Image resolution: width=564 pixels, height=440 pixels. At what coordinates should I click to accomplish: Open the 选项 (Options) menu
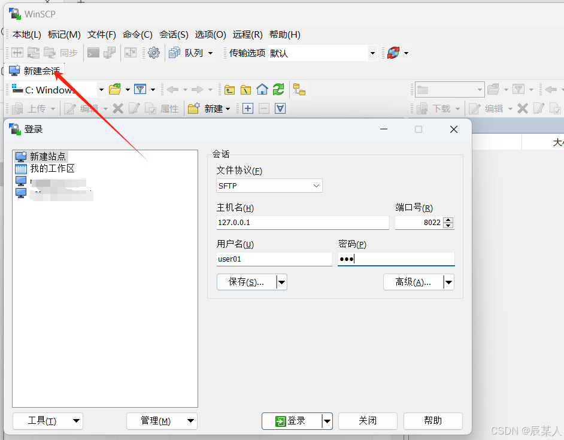tap(210, 35)
